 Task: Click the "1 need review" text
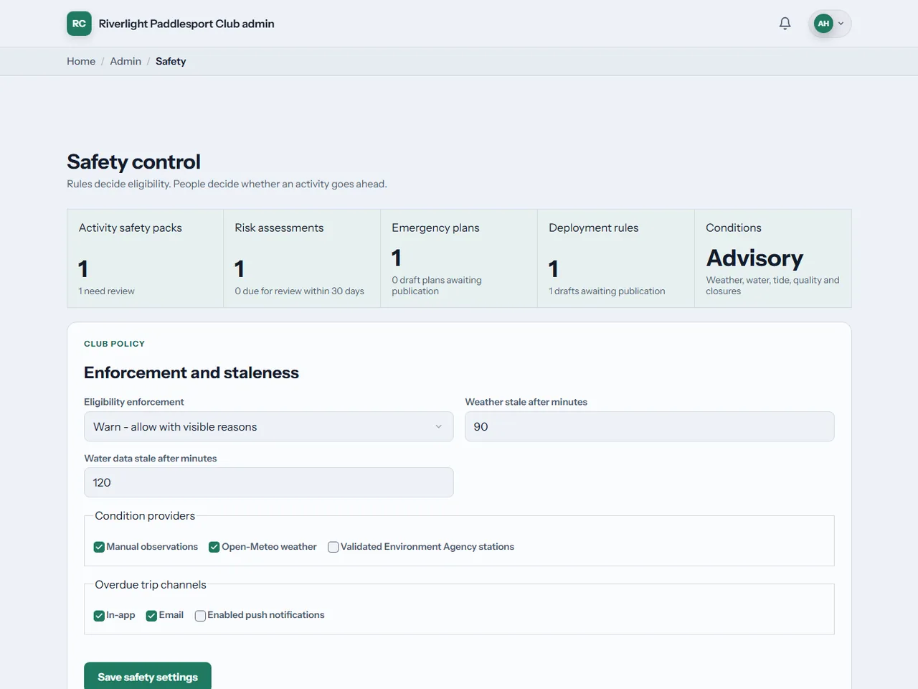tap(106, 291)
